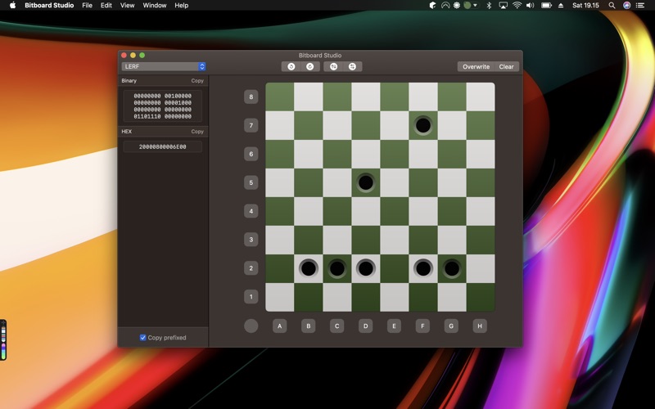Copy the HEX value
The width and height of the screenshot is (655, 409).
(197, 132)
